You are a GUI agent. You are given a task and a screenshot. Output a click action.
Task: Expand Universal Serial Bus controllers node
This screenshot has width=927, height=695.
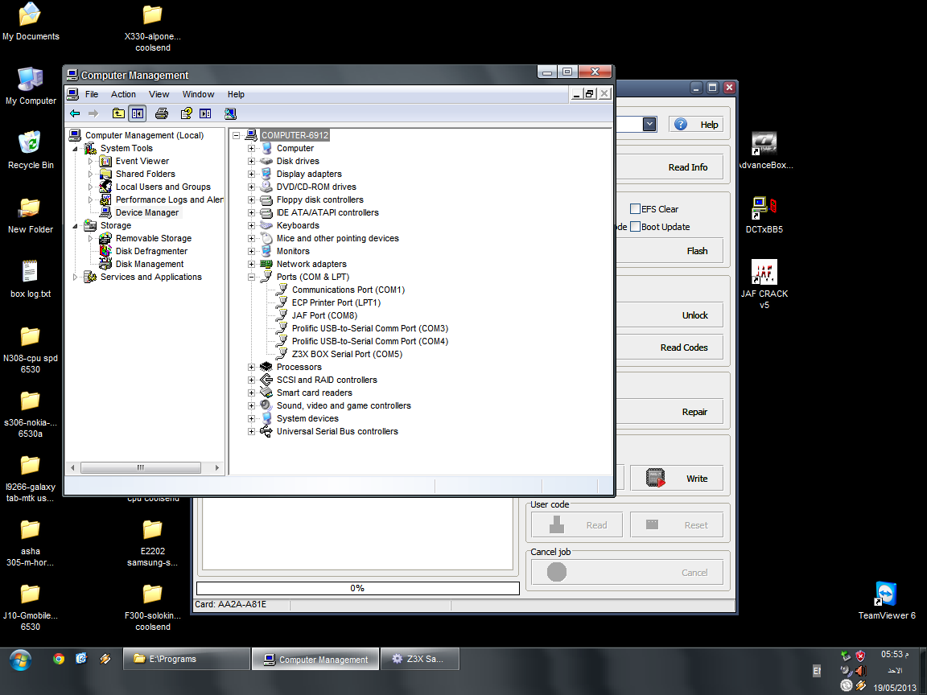[x=251, y=431]
